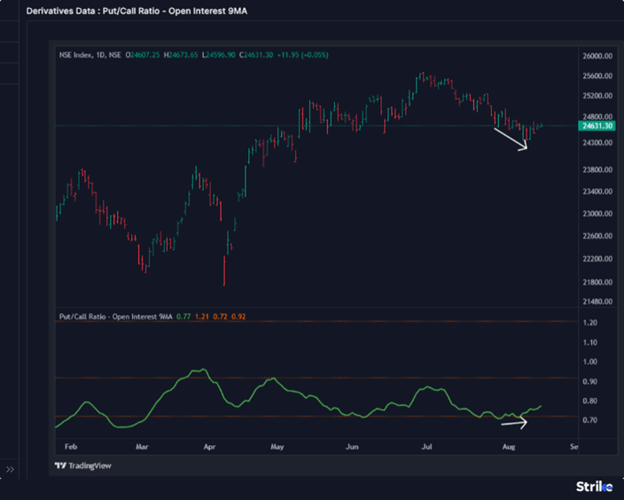Click the Strike logo in the corner

click(x=594, y=486)
